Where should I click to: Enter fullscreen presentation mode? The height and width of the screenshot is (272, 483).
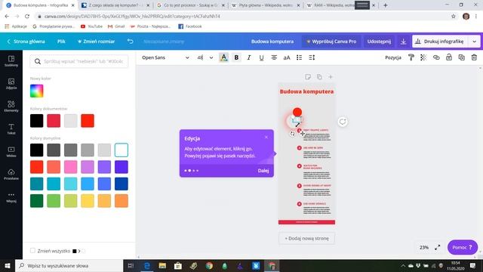click(x=438, y=247)
